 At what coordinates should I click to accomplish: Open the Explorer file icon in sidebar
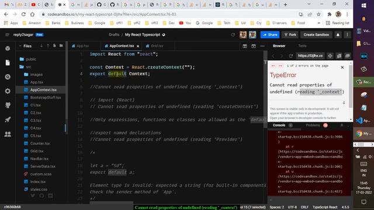[x=8, y=62]
